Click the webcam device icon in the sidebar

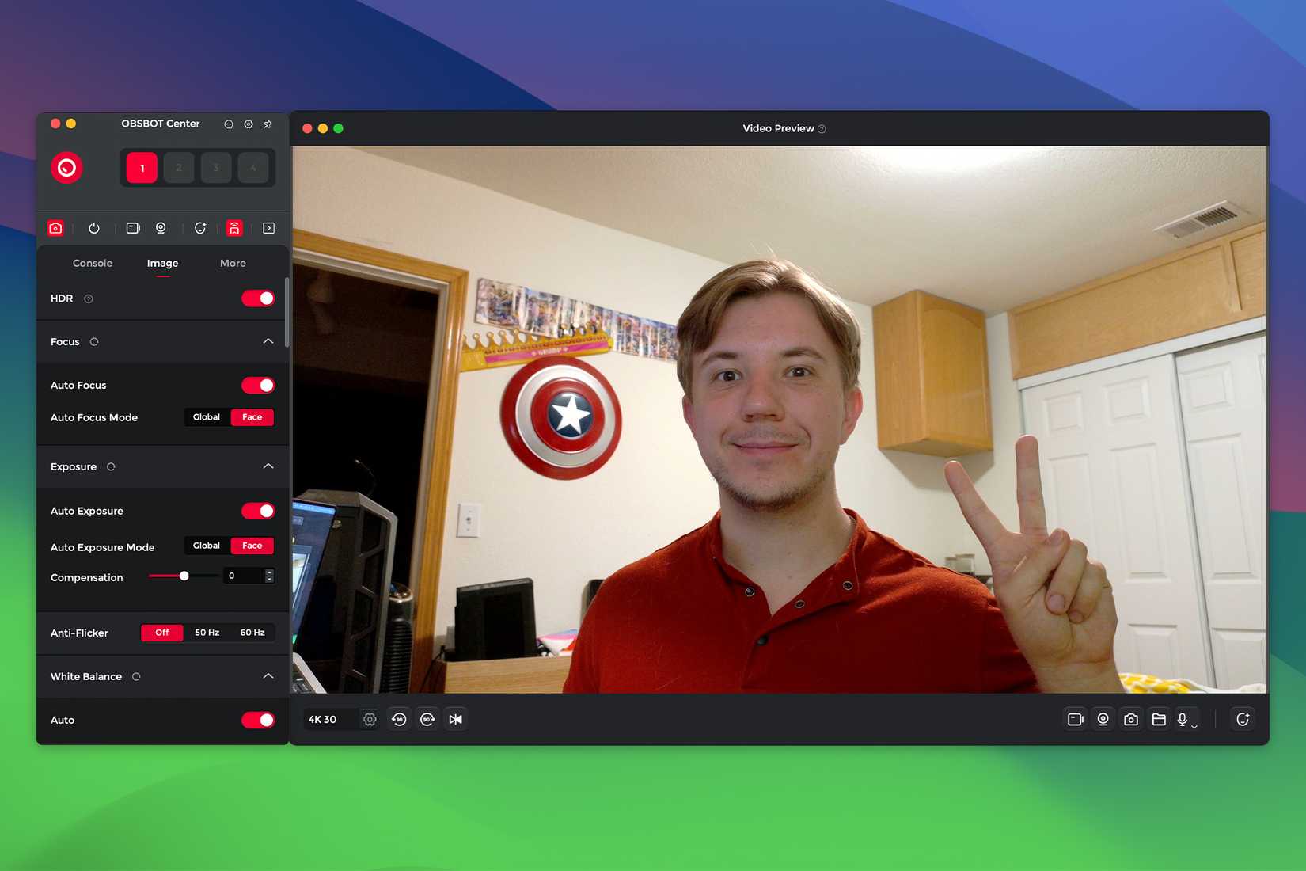point(161,228)
